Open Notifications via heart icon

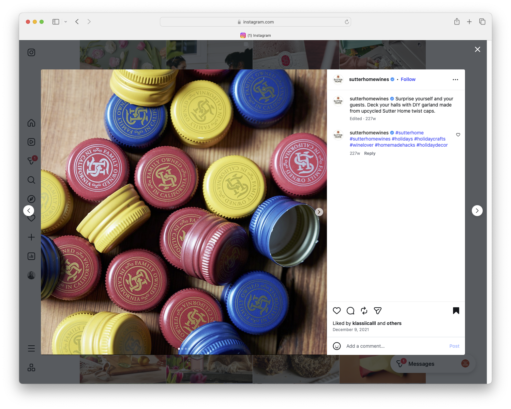pyautogui.click(x=31, y=218)
